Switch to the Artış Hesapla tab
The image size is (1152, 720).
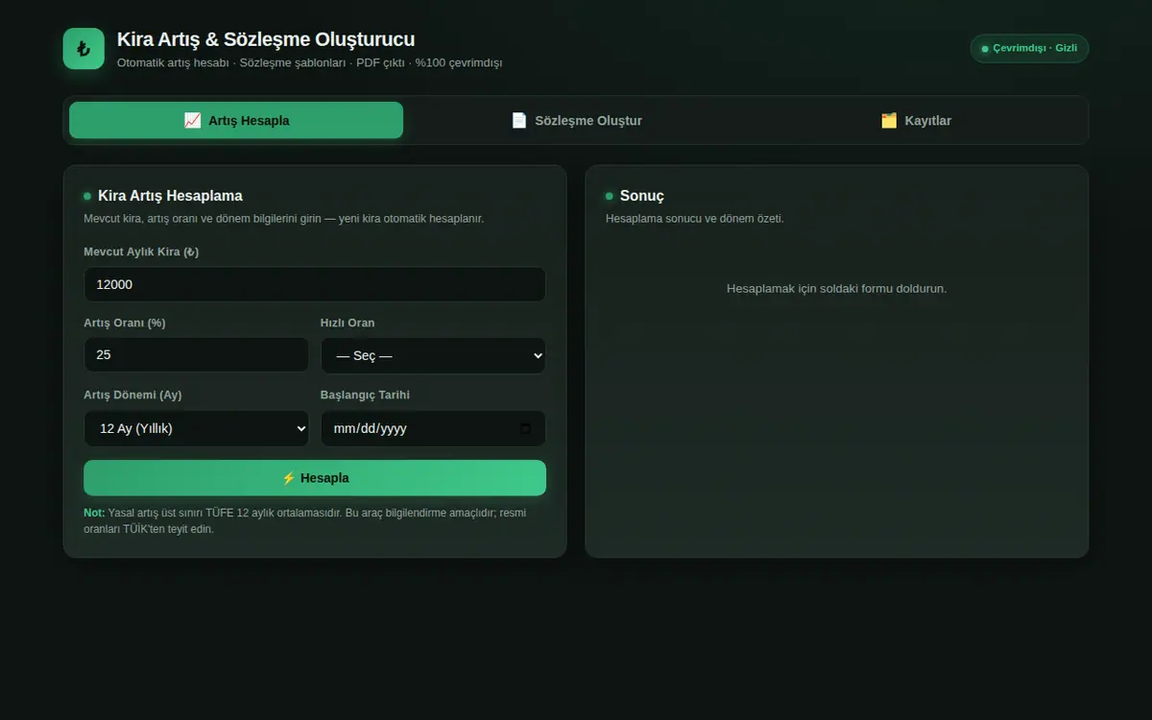click(236, 121)
